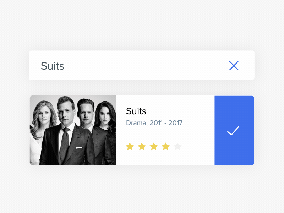Screen dimensions: 284x213
Task: Set rating with the second star
Action: coord(142,146)
